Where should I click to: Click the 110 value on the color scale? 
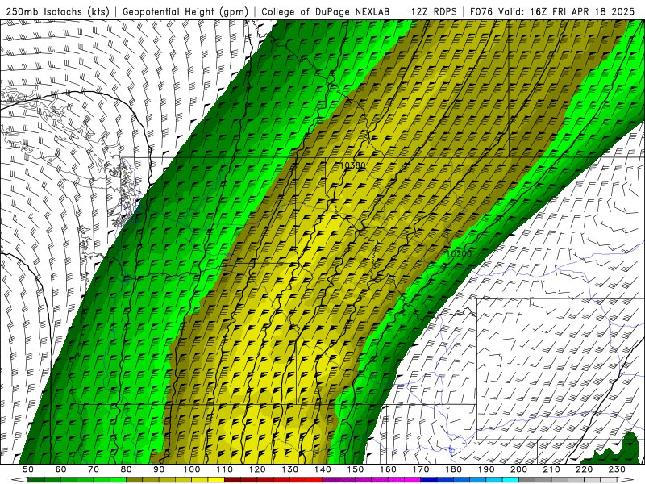225,469
